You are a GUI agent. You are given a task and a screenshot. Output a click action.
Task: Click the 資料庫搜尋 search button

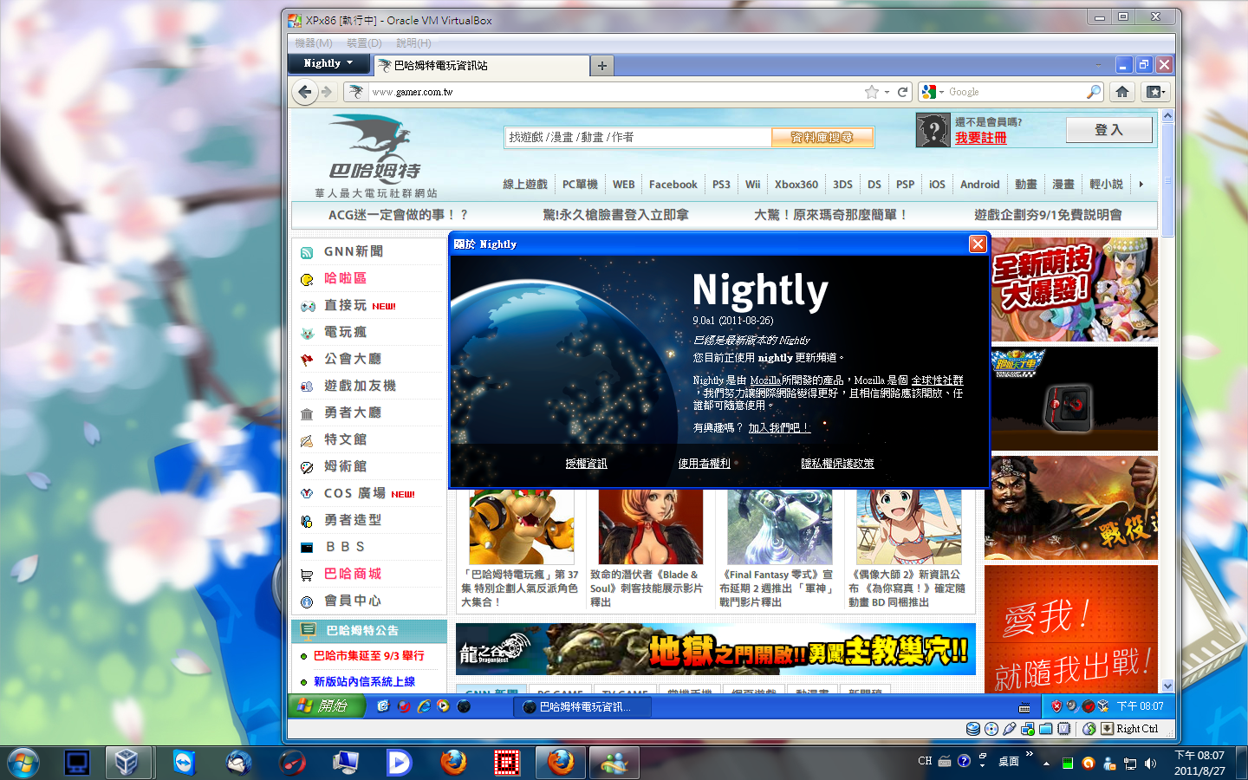[x=822, y=138]
